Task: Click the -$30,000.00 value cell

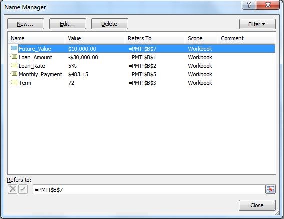Action: pyautogui.click(x=83, y=57)
